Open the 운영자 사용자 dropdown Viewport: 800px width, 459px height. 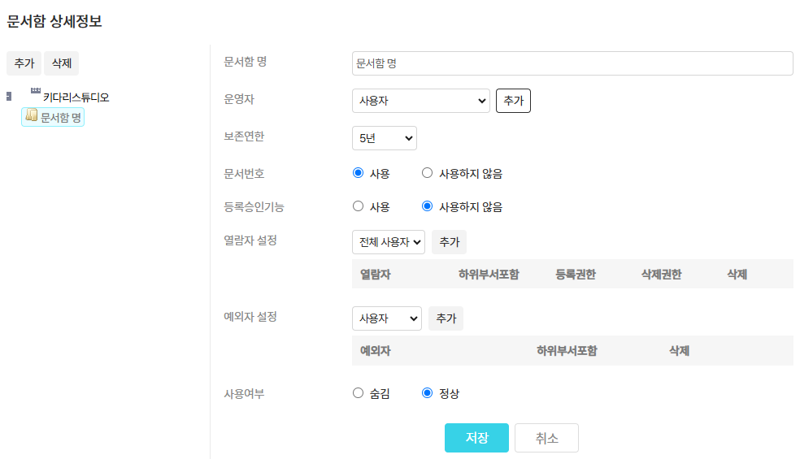click(420, 101)
